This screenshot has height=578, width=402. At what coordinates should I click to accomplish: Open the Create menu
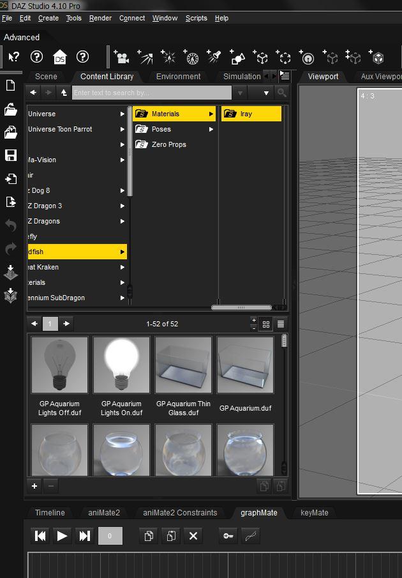(x=48, y=18)
